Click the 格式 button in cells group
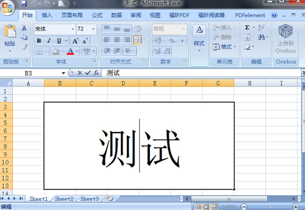305x210 pixels. [x=226, y=47]
